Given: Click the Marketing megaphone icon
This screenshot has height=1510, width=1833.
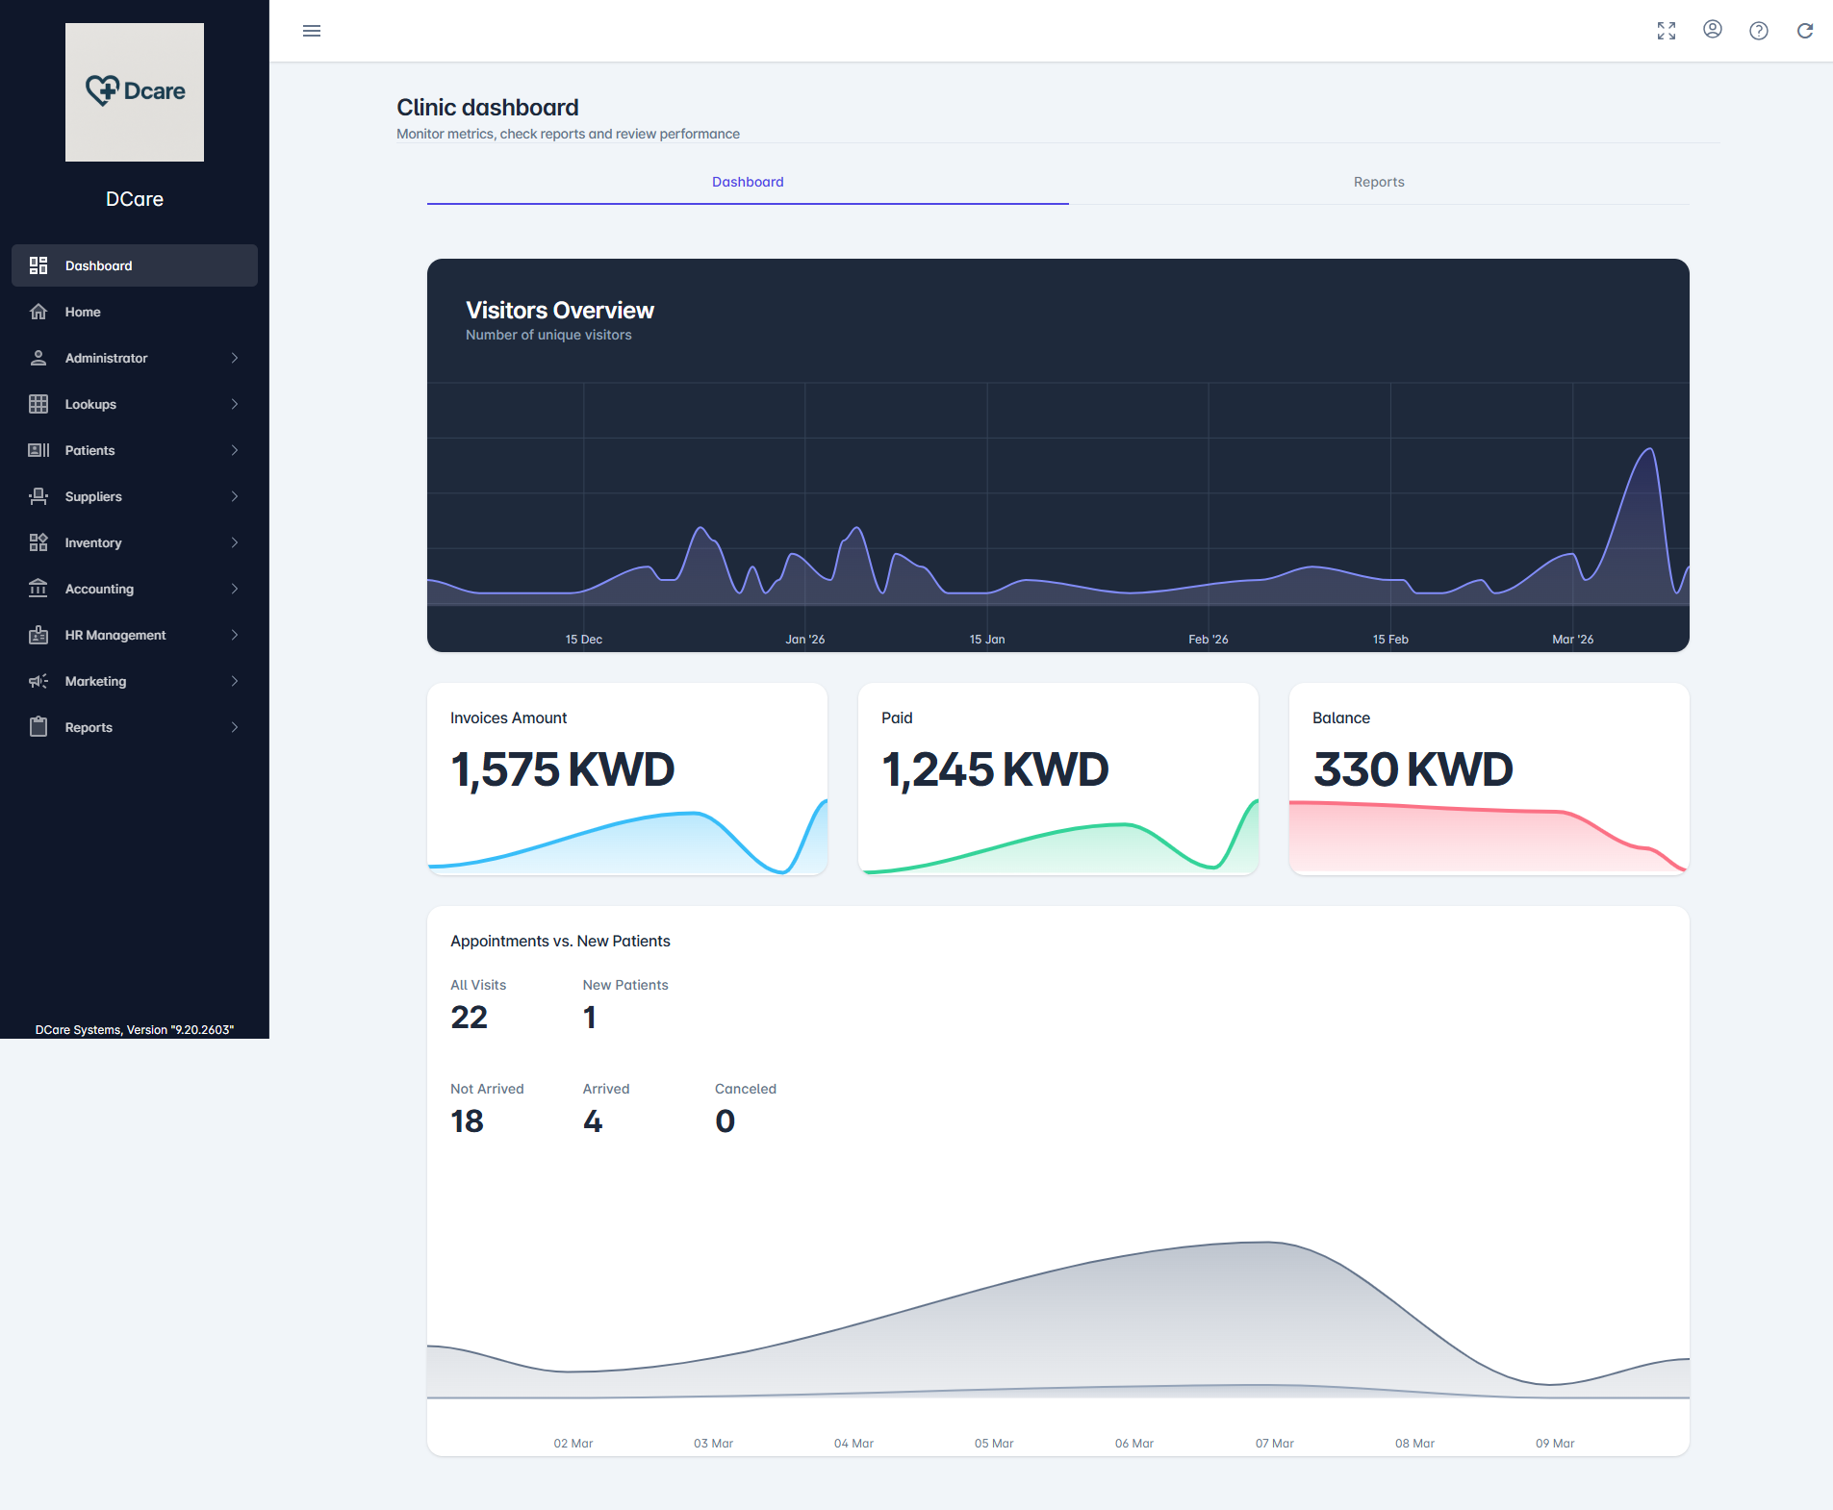Looking at the screenshot, I should coord(38,681).
